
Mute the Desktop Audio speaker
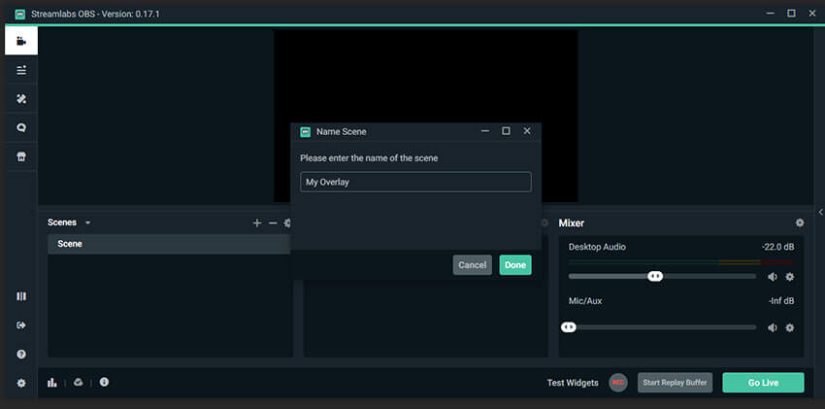pyautogui.click(x=773, y=277)
